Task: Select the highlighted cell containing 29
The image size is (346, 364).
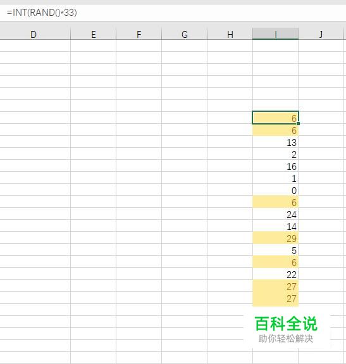Action: [x=275, y=238]
